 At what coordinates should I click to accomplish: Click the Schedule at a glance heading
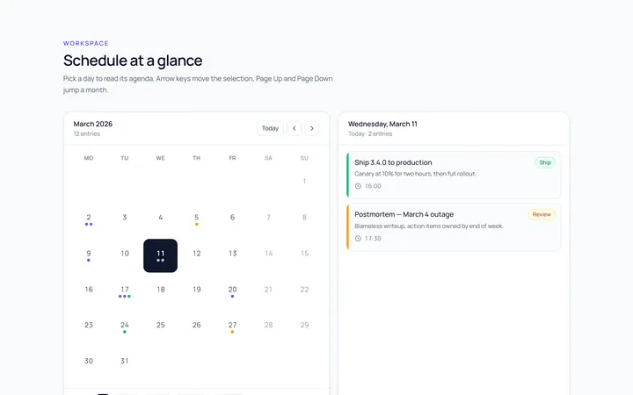coord(133,61)
